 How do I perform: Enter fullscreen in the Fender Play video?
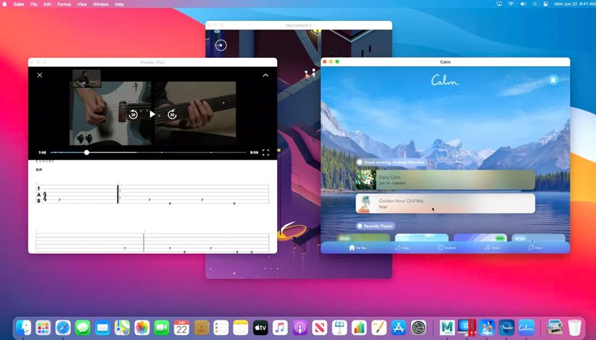coord(265,152)
